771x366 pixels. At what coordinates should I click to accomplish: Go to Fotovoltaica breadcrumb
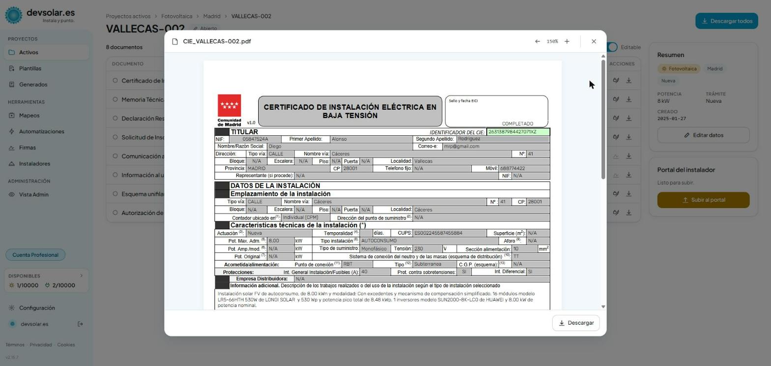click(177, 16)
